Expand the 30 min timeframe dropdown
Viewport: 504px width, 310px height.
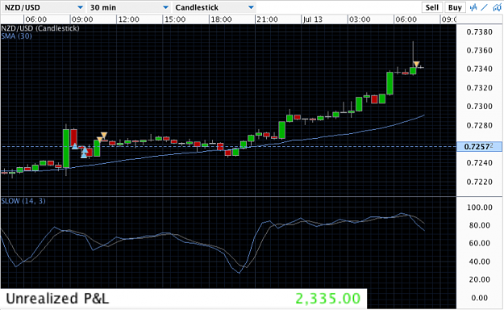tap(129, 7)
